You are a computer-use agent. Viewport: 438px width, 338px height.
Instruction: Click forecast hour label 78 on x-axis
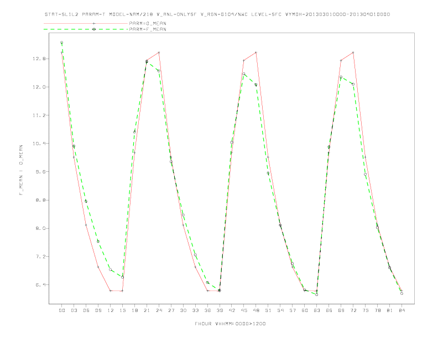tap(377, 310)
